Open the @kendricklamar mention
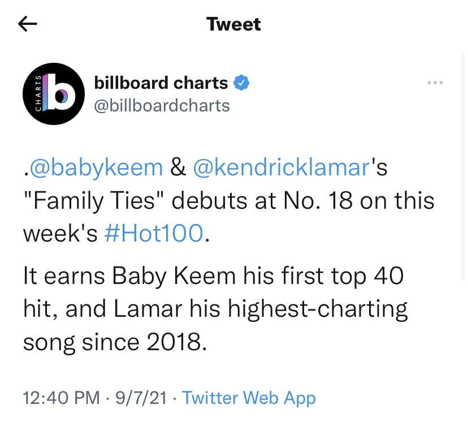Screen dimensions: 468x422 [x=281, y=167]
